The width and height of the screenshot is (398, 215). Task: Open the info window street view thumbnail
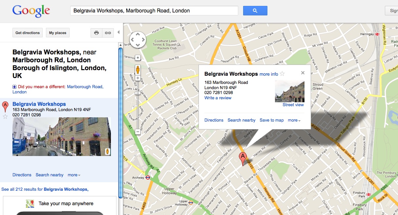click(x=290, y=91)
